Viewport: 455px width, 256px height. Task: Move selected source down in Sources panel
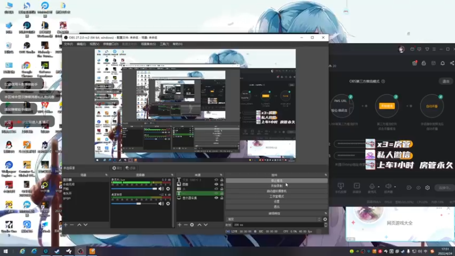pyautogui.click(x=205, y=225)
